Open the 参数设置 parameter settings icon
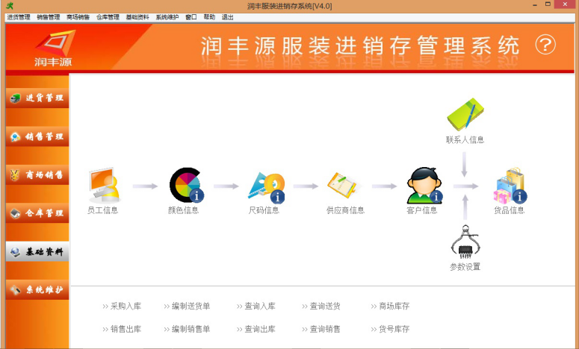 click(465, 242)
